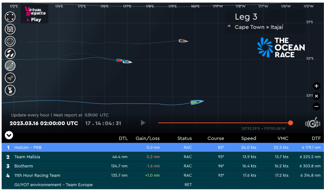Click the Leg 3 title
The image size is (324, 190).
(x=246, y=17)
